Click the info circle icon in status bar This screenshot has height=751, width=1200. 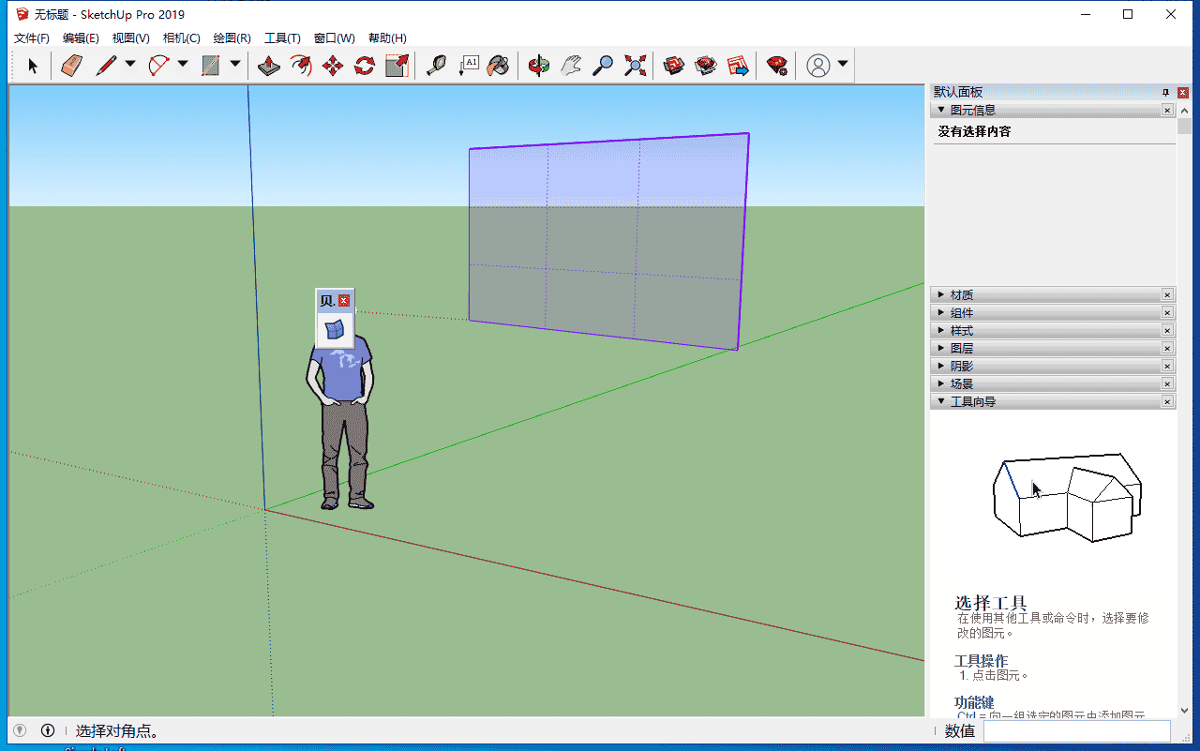tap(48, 730)
